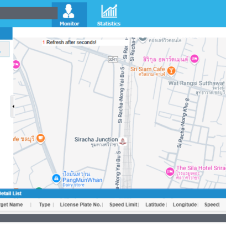Select the orange coffee cup marker

coord(40,138)
